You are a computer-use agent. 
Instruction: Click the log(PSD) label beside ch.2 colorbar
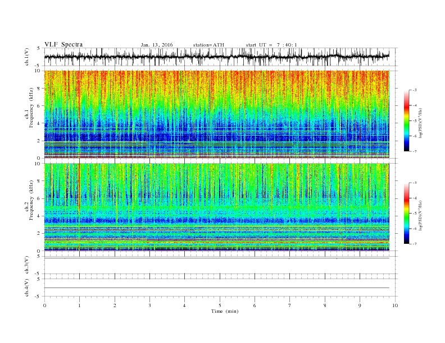[x=421, y=215]
